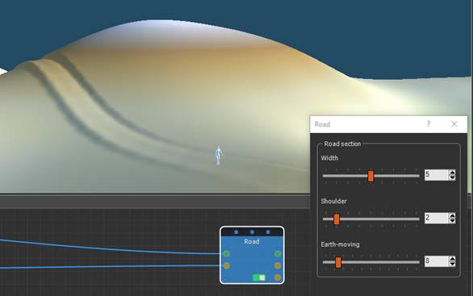Select the green input port on Road node
473x296 pixels.
tap(226, 254)
